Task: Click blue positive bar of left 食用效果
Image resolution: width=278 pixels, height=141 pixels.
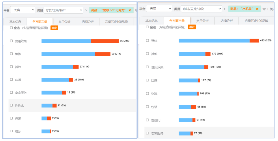Action: (x=66, y=41)
